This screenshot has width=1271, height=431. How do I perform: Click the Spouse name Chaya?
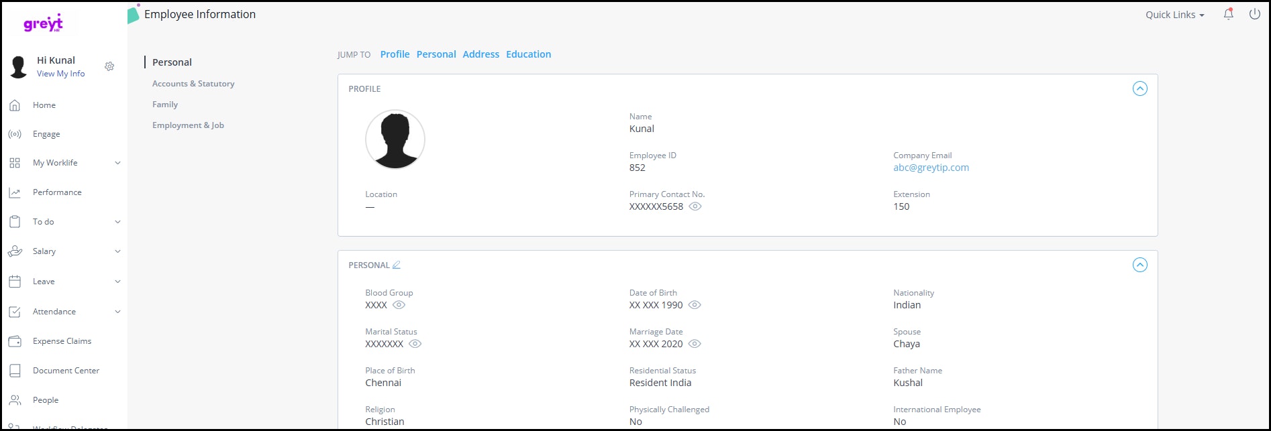pyautogui.click(x=907, y=344)
